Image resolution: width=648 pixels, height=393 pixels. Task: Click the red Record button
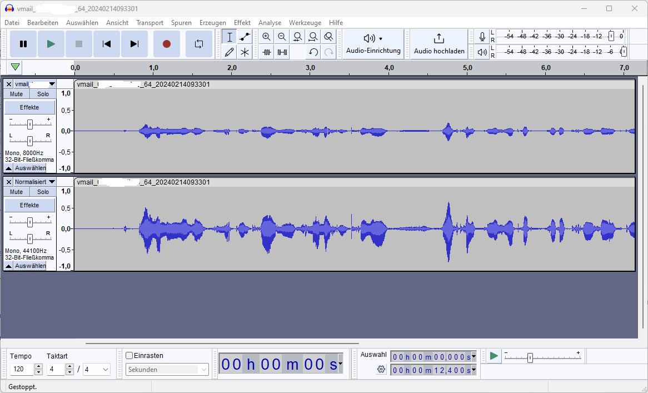coord(166,44)
